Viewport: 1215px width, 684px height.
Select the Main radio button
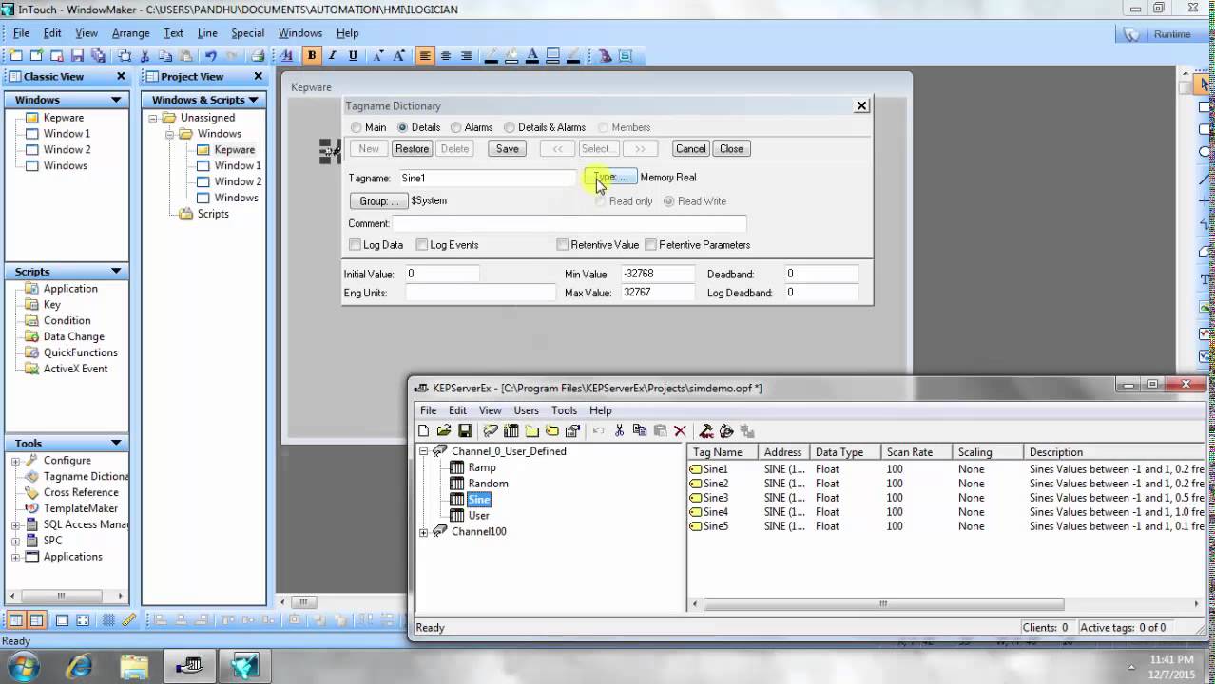pos(357,127)
